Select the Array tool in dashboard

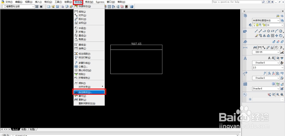(272, 36)
